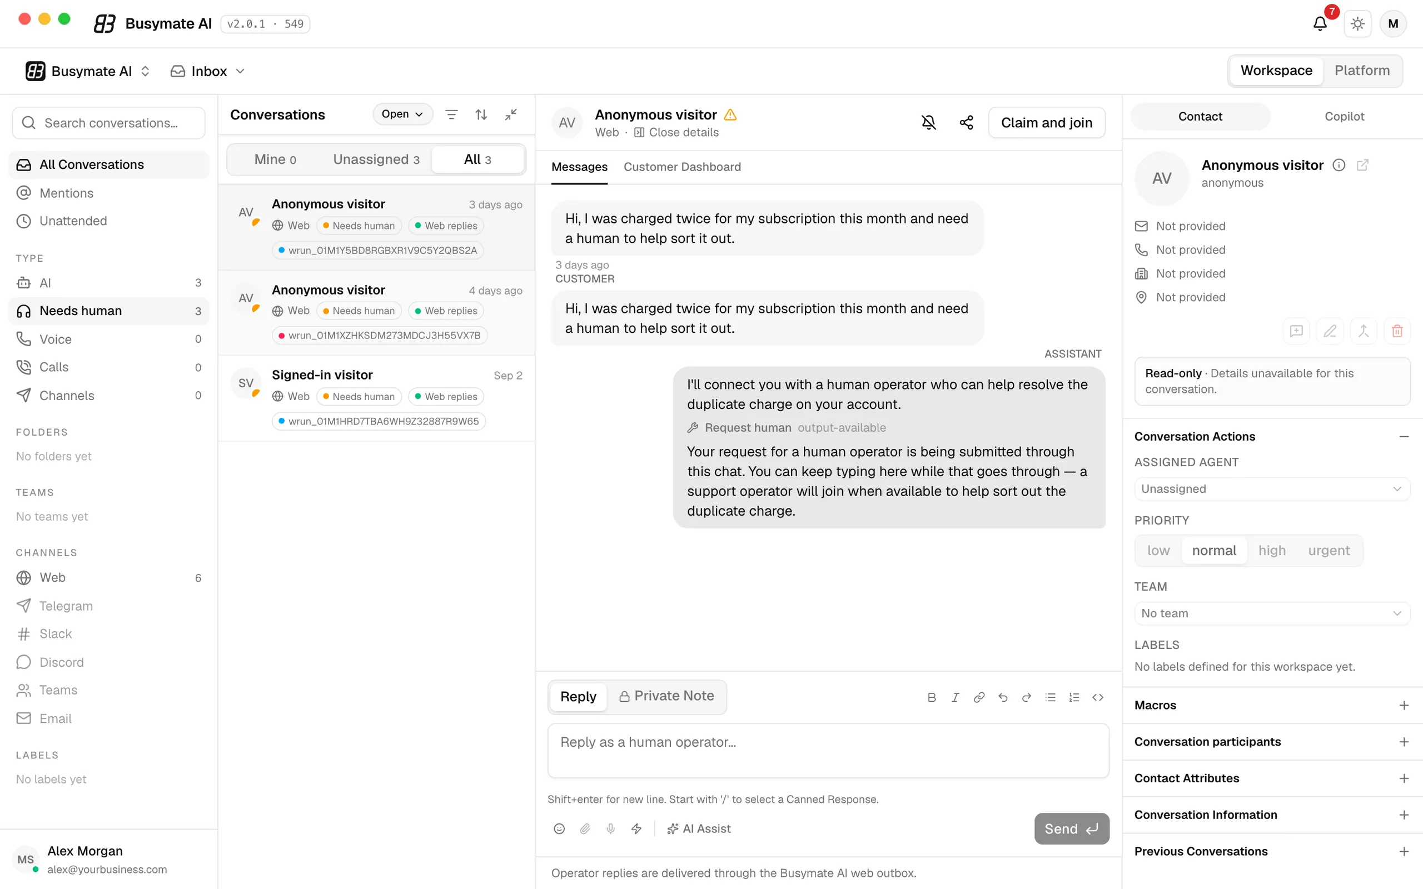
Task: Click the Search conversations field
Action: (109, 123)
